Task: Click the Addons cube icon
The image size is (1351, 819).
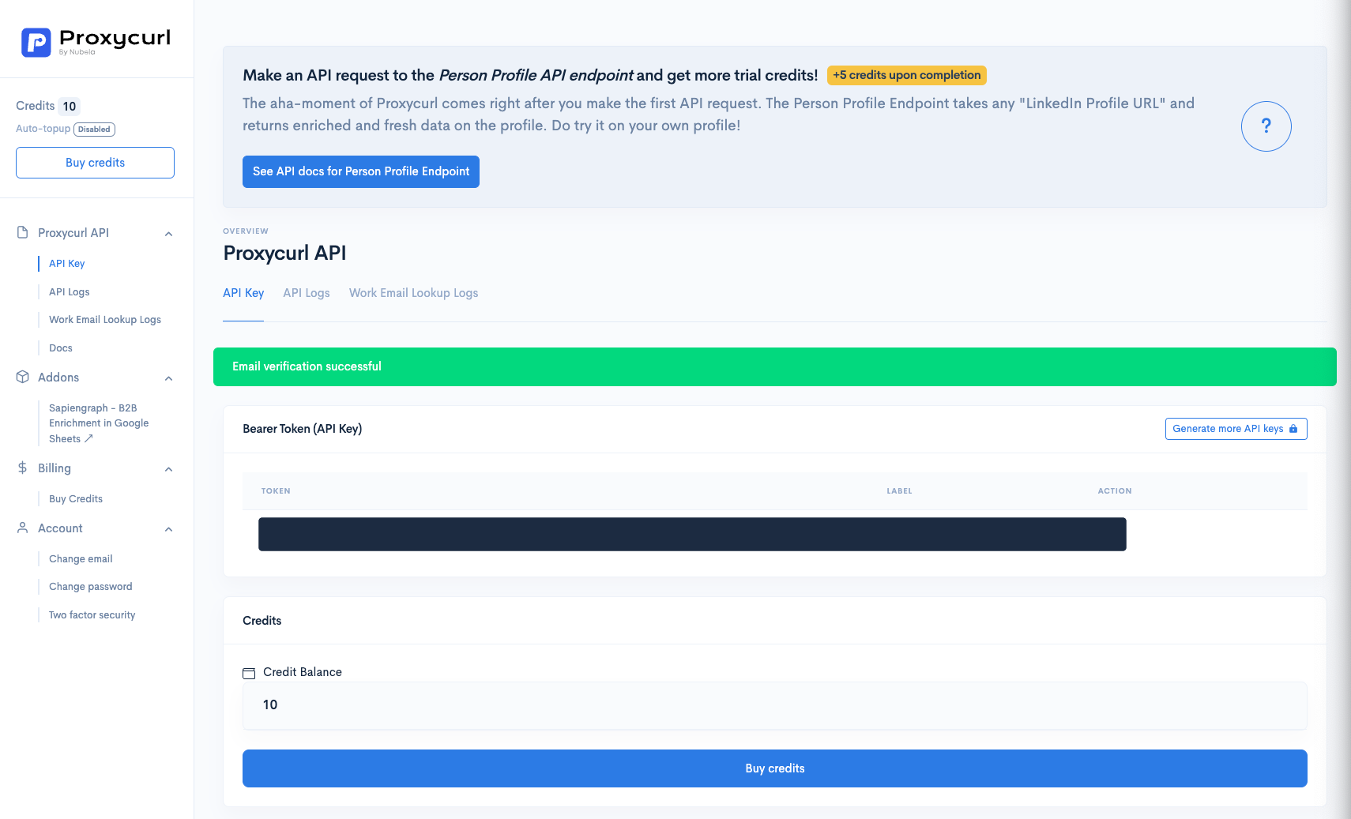Action: click(x=23, y=377)
